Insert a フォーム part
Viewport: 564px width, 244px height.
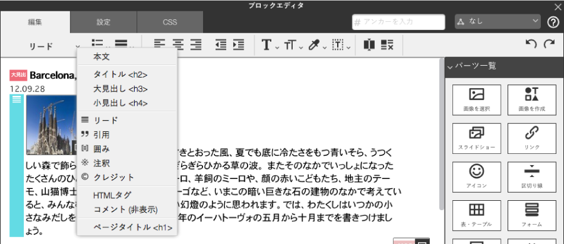tap(532, 216)
